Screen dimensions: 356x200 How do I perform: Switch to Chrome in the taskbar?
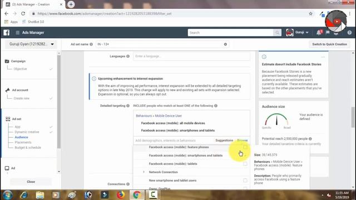point(137,195)
